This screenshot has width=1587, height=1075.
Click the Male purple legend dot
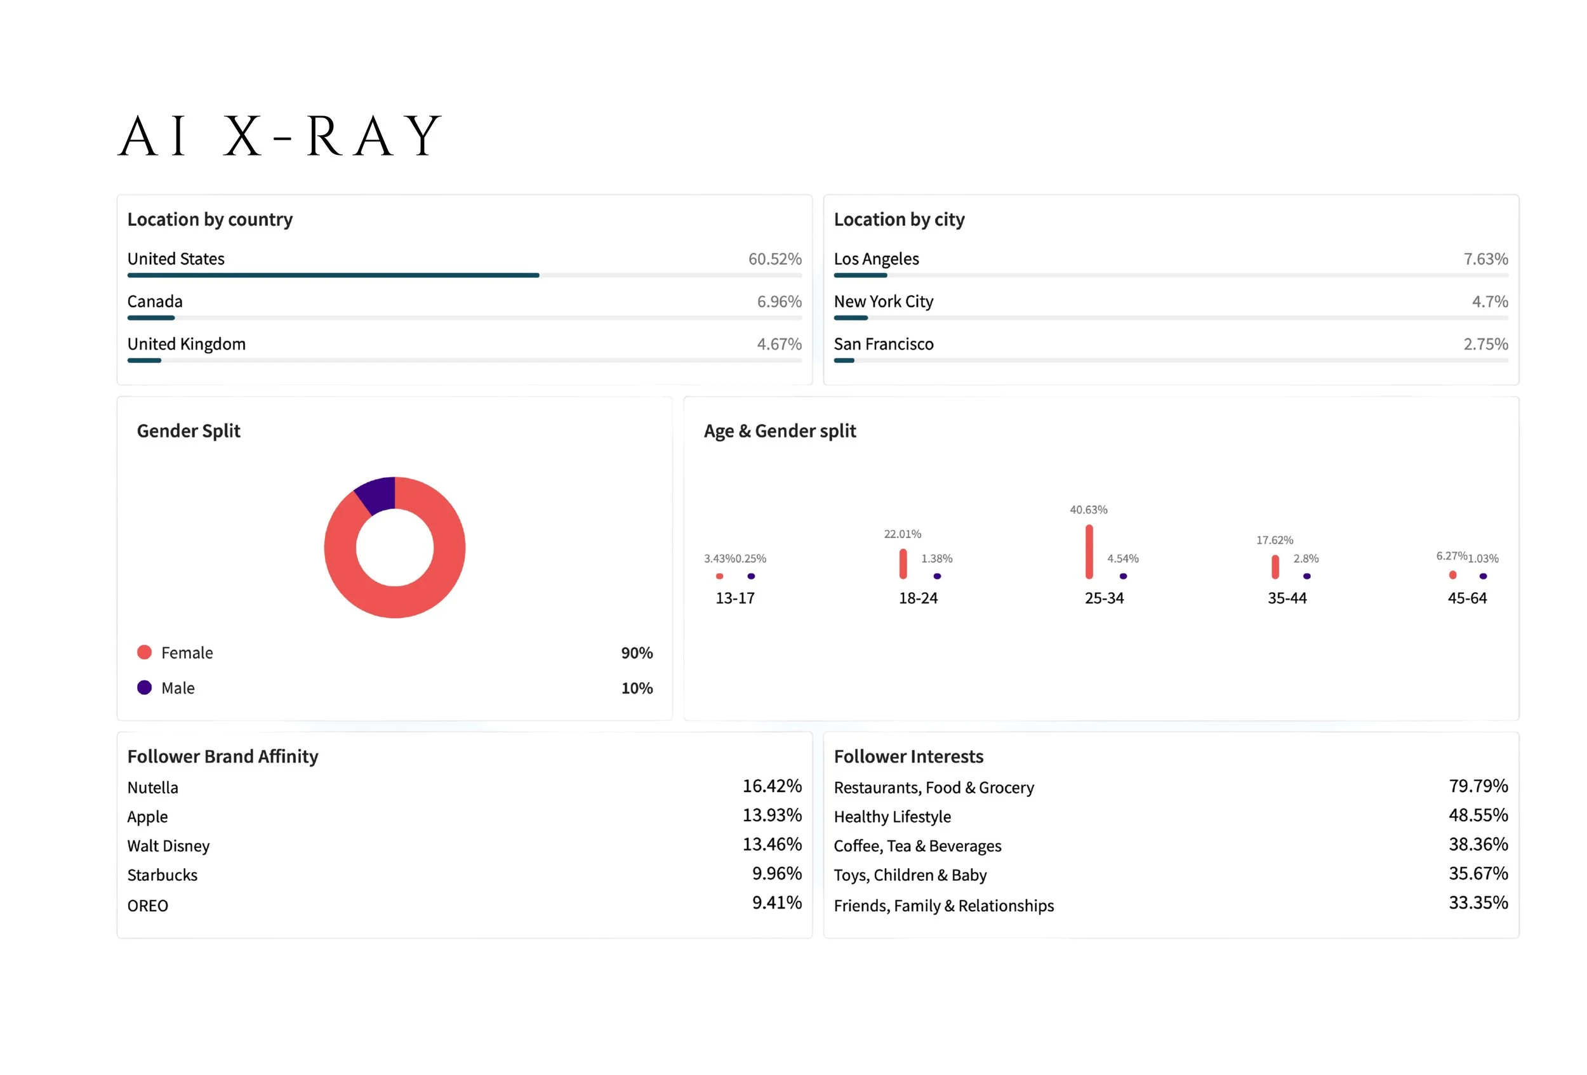coord(144,687)
